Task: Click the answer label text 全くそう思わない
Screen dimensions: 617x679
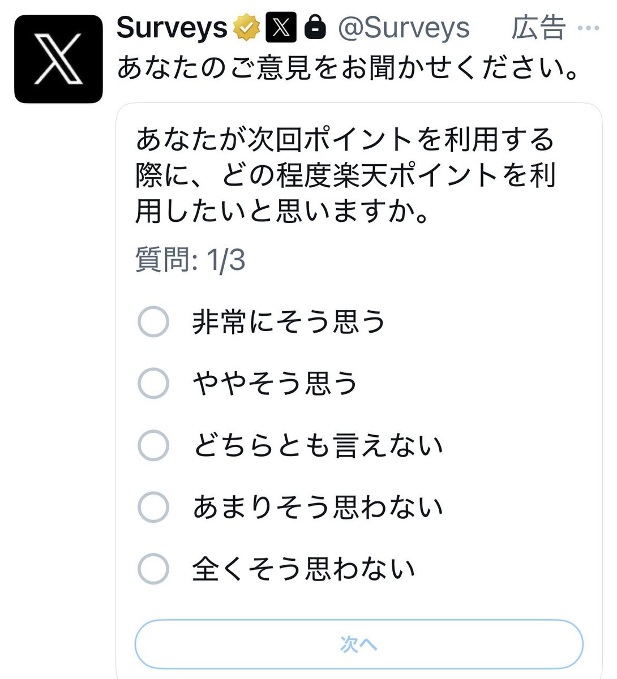Action: click(304, 569)
